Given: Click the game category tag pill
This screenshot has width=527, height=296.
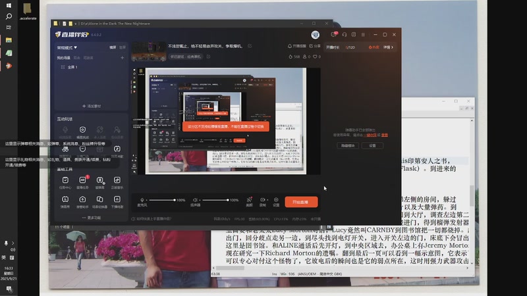Looking at the screenshot, I should (186, 57).
